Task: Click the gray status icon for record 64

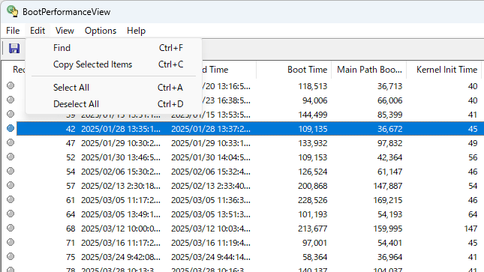Action: pos(11,214)
